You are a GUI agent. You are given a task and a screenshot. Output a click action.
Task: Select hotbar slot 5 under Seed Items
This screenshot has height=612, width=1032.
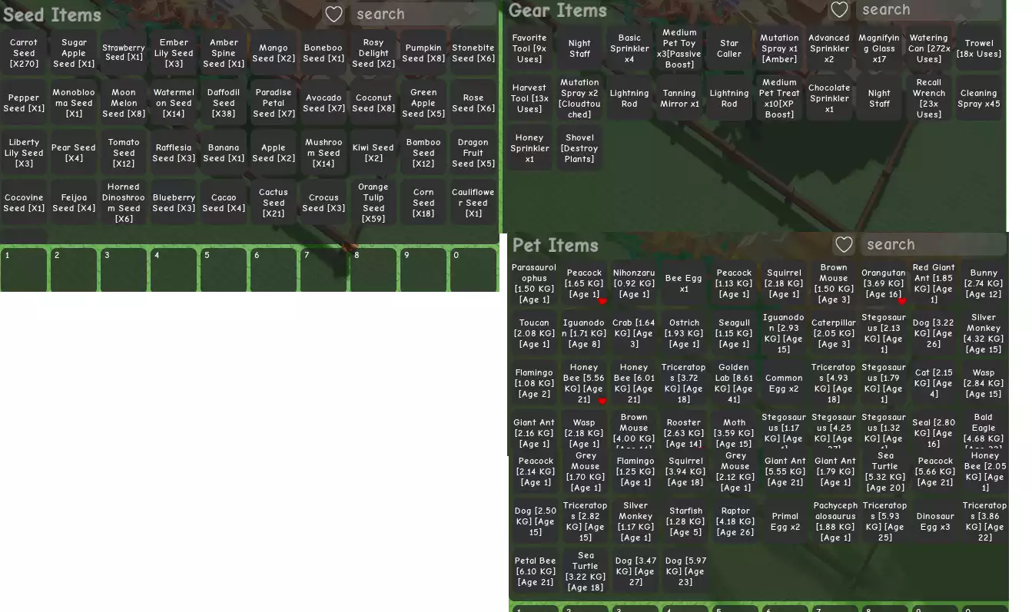click(224, 270)
